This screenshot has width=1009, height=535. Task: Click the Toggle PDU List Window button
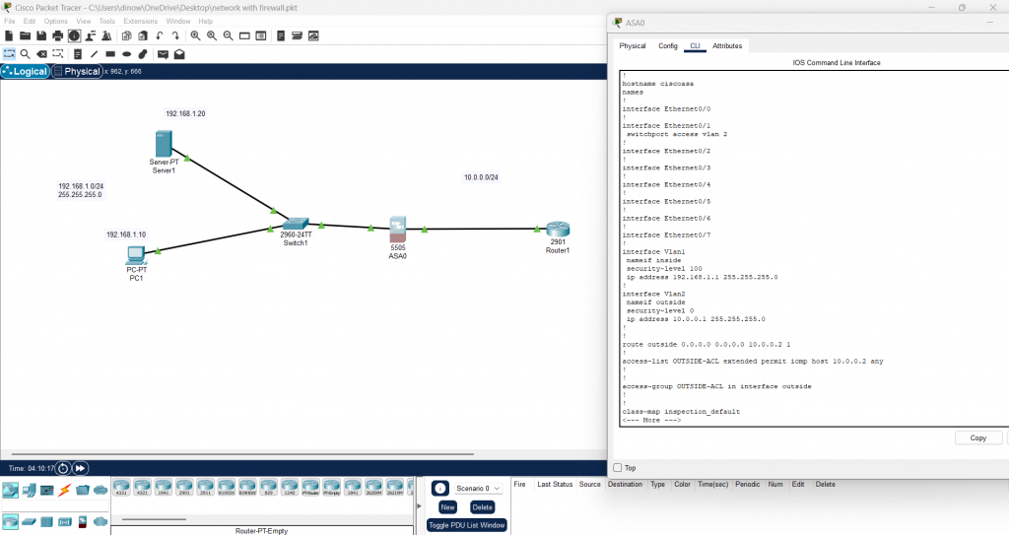(x=466, y=525)
